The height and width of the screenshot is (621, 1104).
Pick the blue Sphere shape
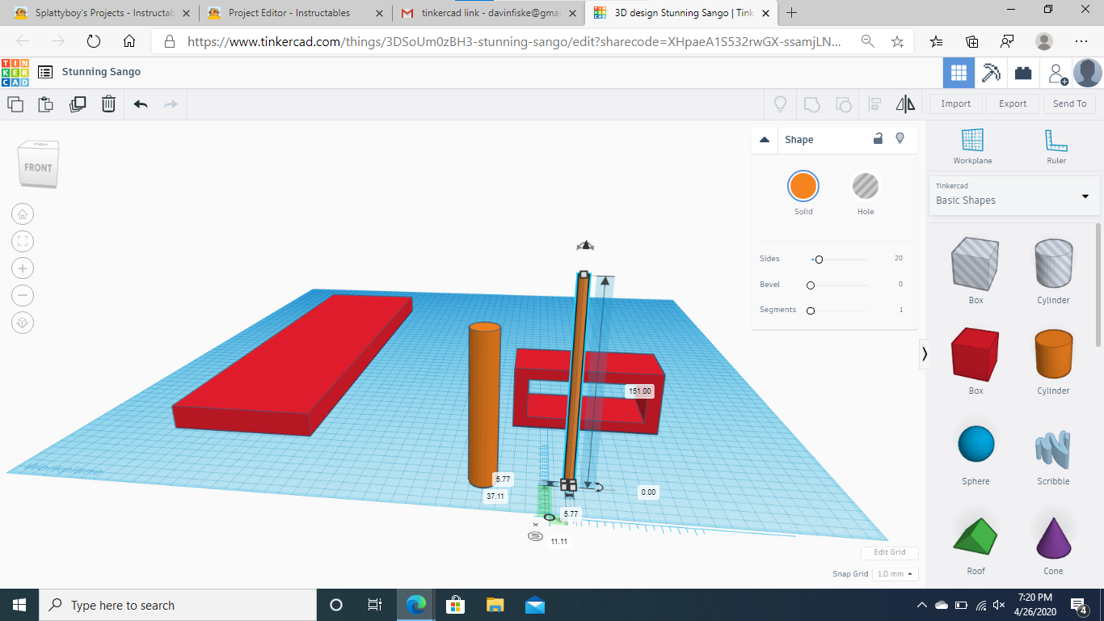[x=975, y=445]
